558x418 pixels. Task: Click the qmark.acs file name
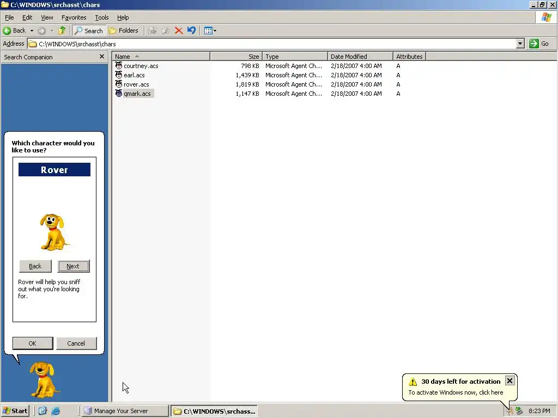(137, 94)
